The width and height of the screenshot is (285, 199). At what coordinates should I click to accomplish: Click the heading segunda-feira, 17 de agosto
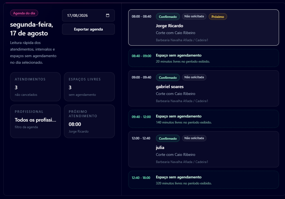pos(32,29)
